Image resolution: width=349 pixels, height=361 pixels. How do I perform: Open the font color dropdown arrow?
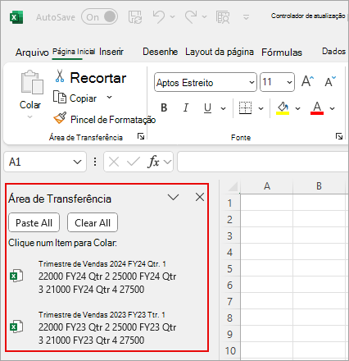pos(332,108)
